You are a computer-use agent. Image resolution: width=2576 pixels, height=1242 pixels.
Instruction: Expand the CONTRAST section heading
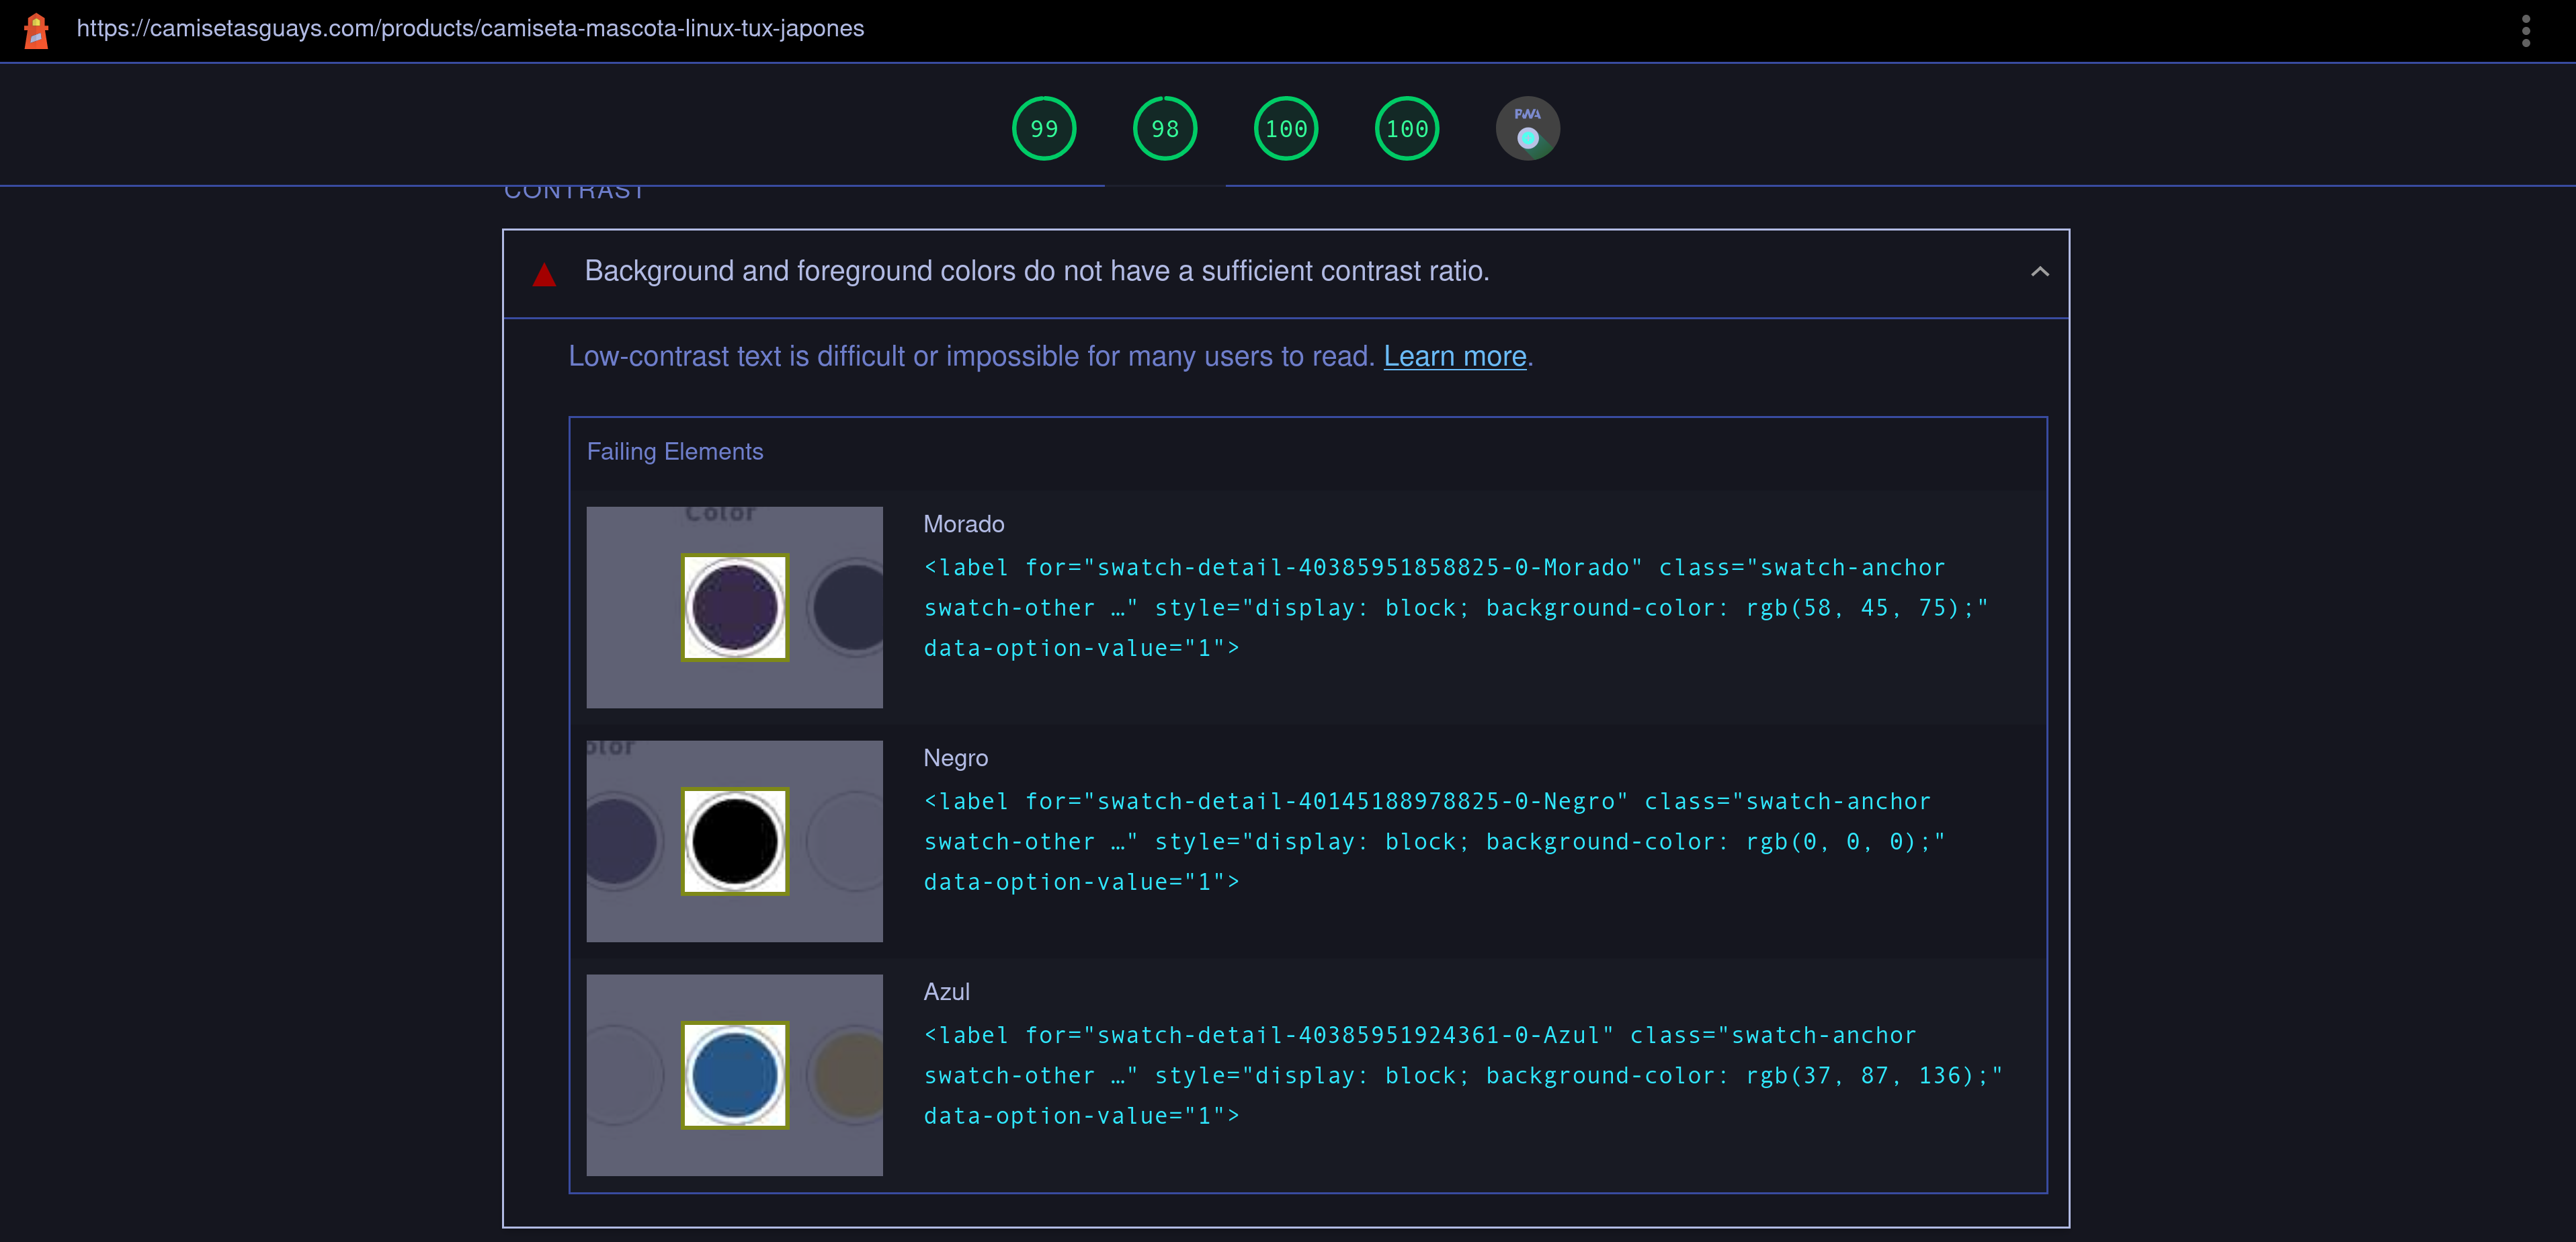[x=574, y=190]
